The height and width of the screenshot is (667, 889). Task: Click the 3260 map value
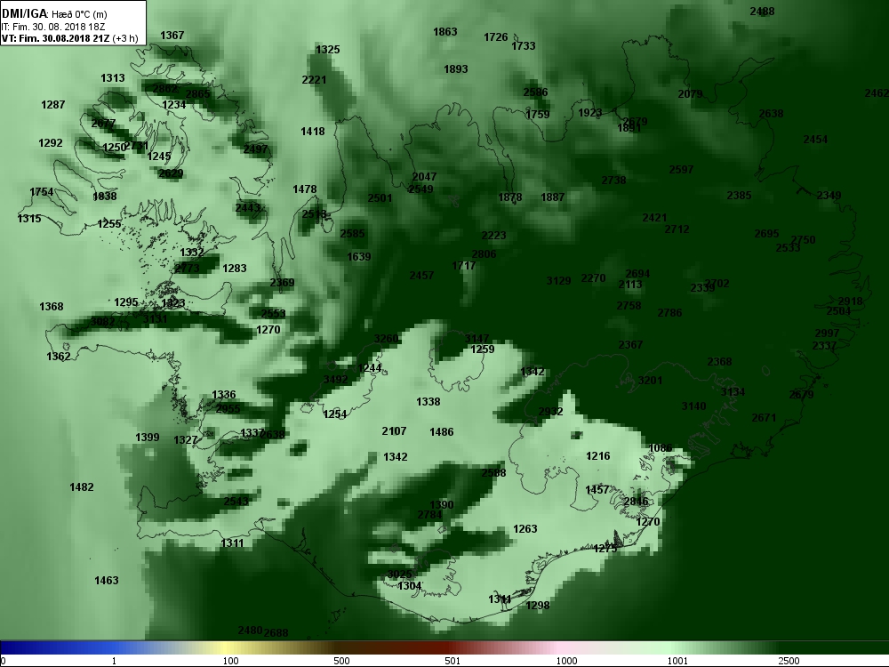pyautogui.click(x=386, y=339)
